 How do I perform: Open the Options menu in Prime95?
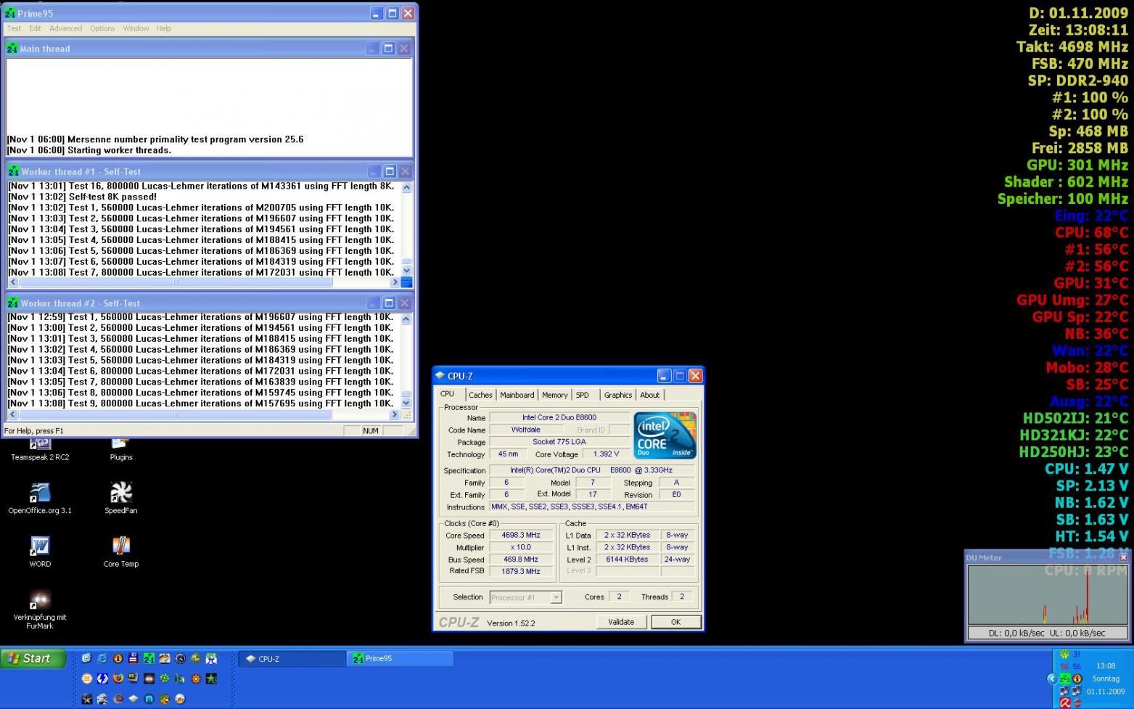102,28
